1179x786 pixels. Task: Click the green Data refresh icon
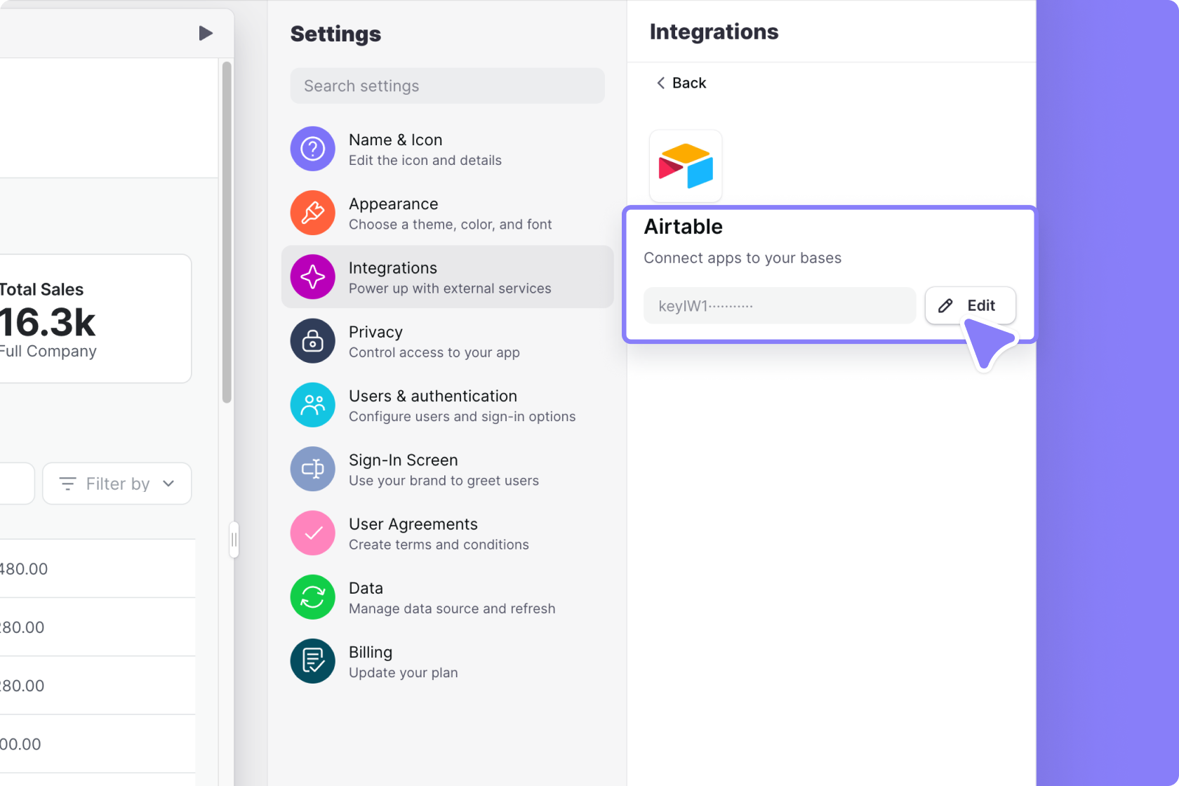tap(312, 597)
